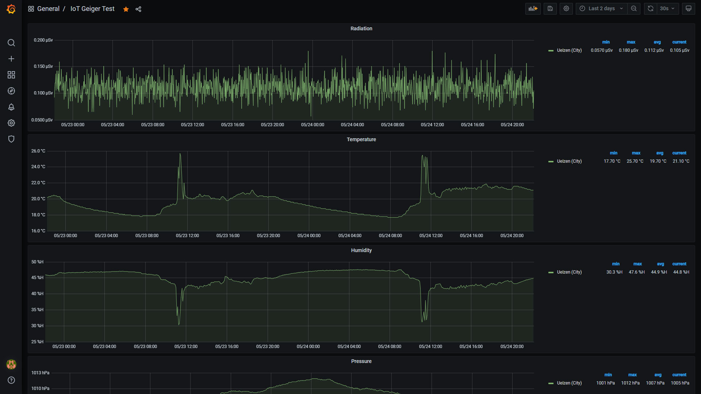Open the Grafana home logo
701x394 pixels.
click(x=11, y=9)
